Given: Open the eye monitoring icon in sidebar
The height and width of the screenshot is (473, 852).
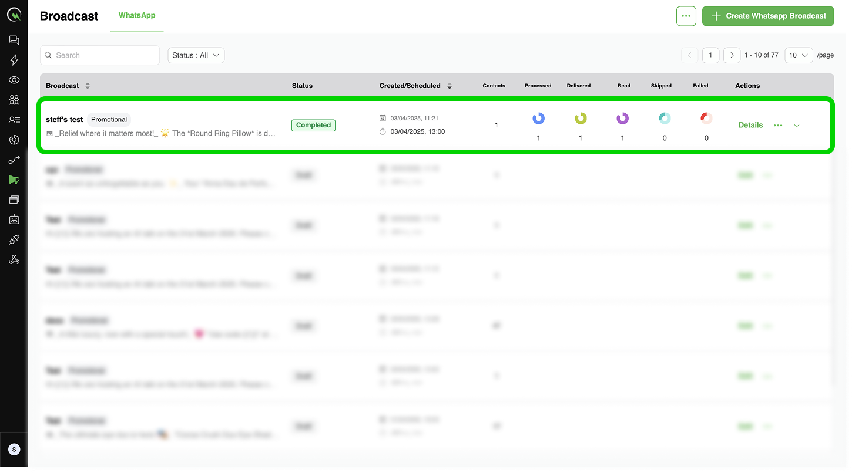Looking at the screenshot, I should click(14, 80).
